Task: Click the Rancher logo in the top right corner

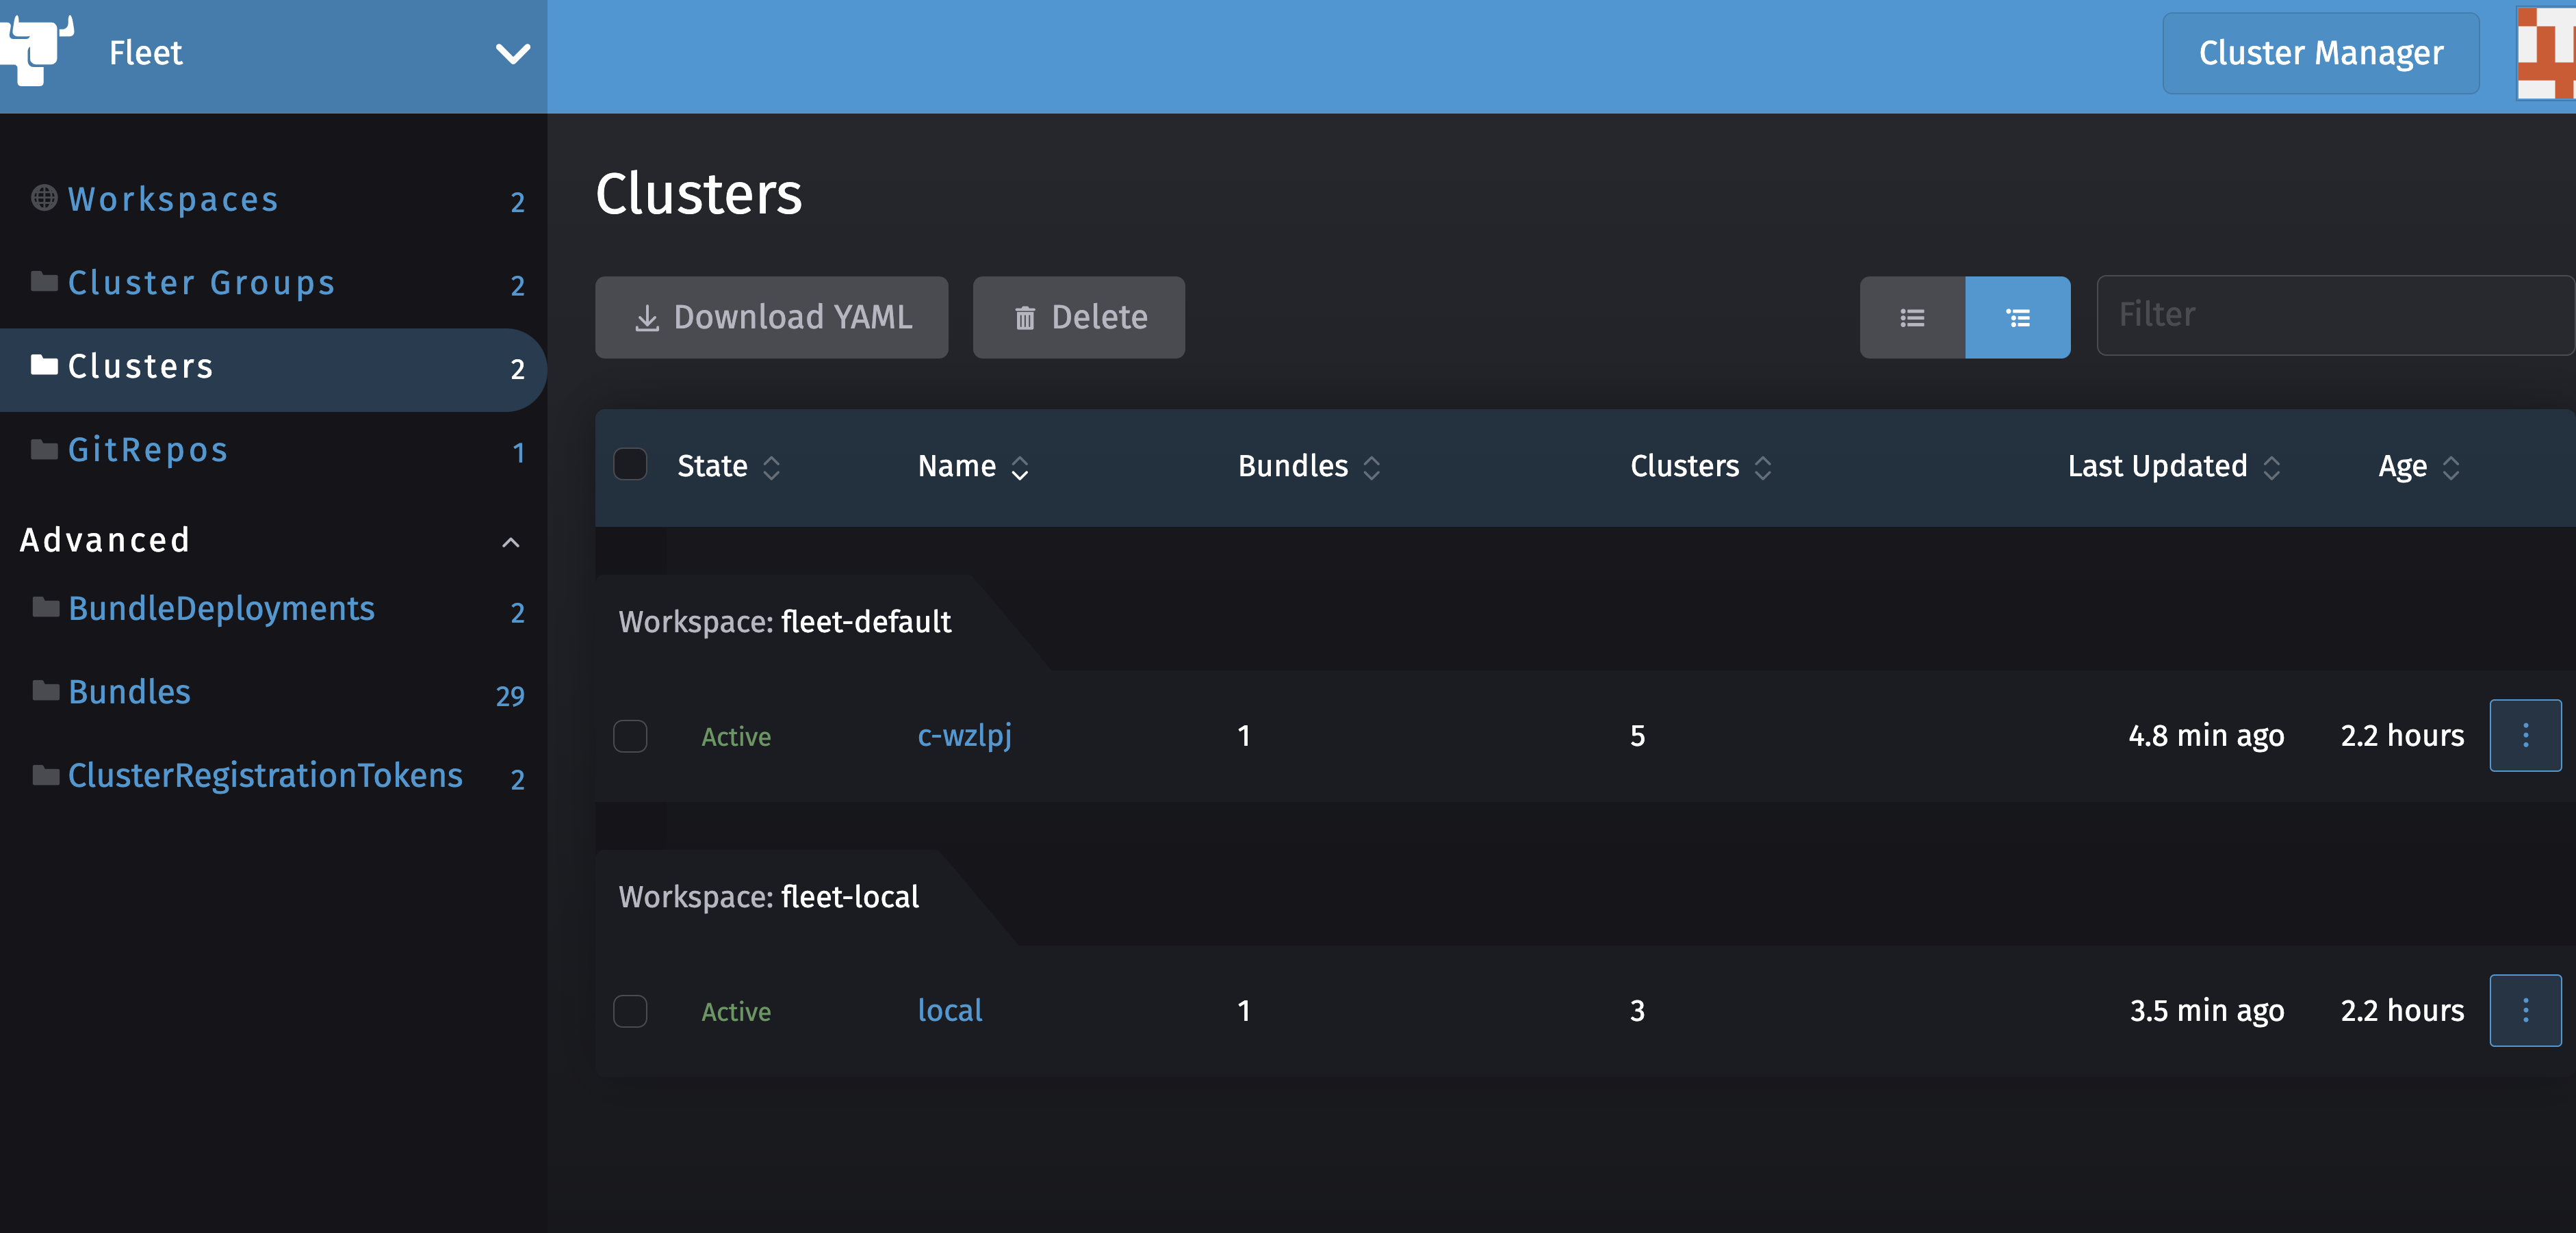Action: 2546,53
